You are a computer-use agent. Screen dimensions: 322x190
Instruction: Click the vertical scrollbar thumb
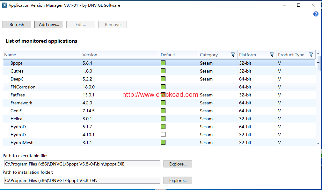tap(318, 63)
